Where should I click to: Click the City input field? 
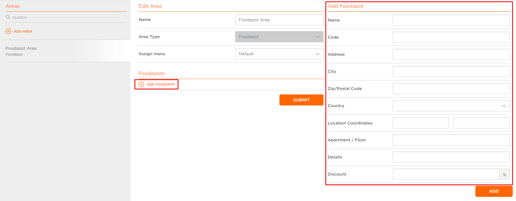451,72
